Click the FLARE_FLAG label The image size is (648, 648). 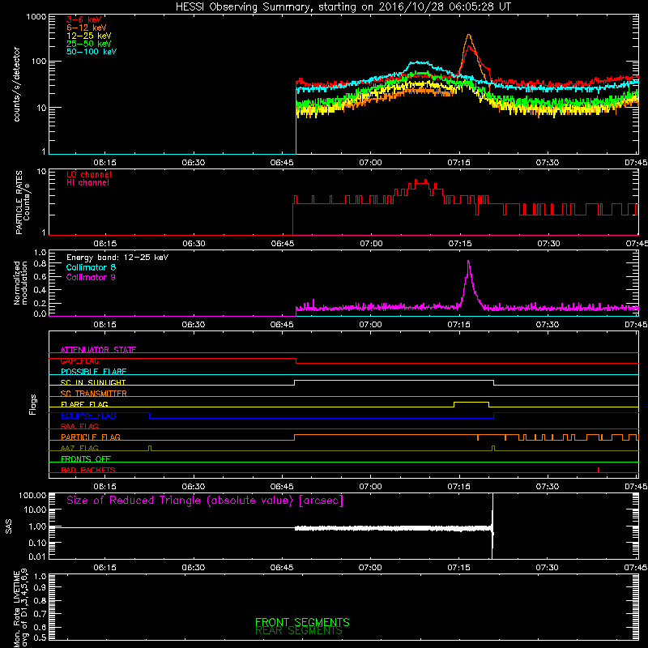coord(84,404)
